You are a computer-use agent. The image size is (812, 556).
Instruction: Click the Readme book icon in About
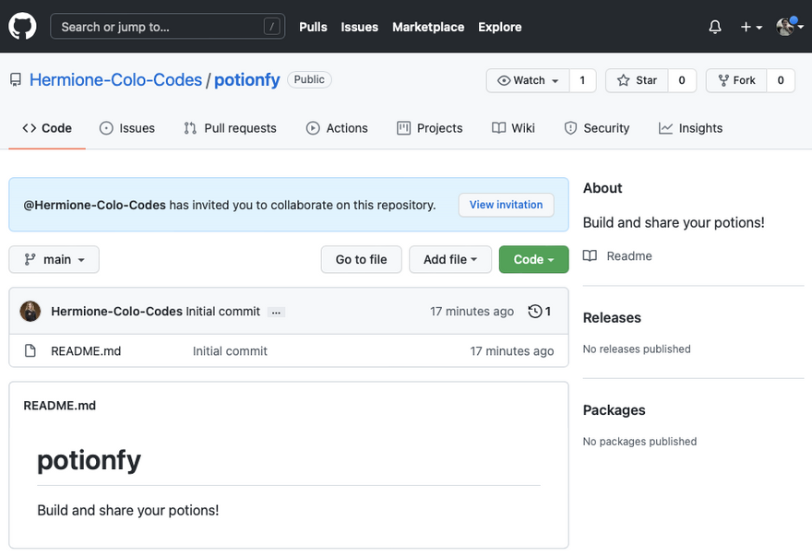point(591,256)
